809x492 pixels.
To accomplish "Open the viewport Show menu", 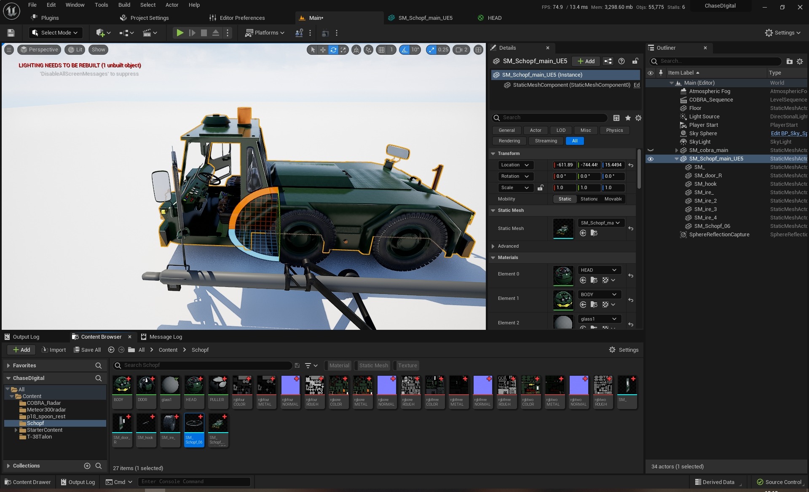I will [x=98, y=50].
